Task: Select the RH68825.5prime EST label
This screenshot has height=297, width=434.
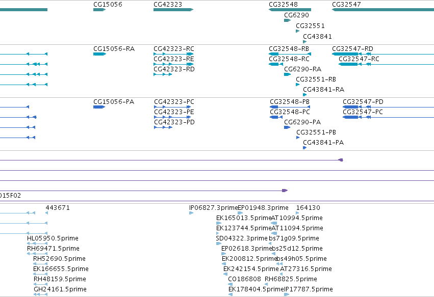Action: (291, 279)
